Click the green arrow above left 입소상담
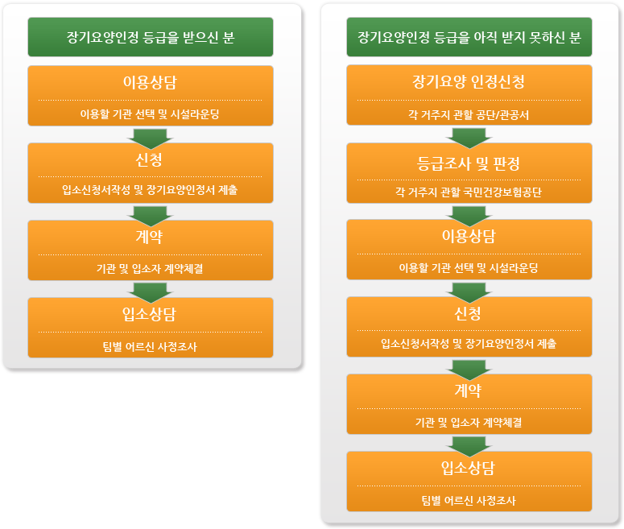Viewport: 624px width, 529px height. point(150,293)
